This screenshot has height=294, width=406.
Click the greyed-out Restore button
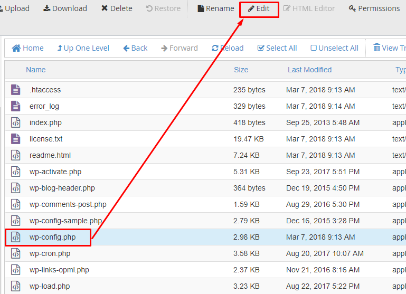tap(163, 8)
